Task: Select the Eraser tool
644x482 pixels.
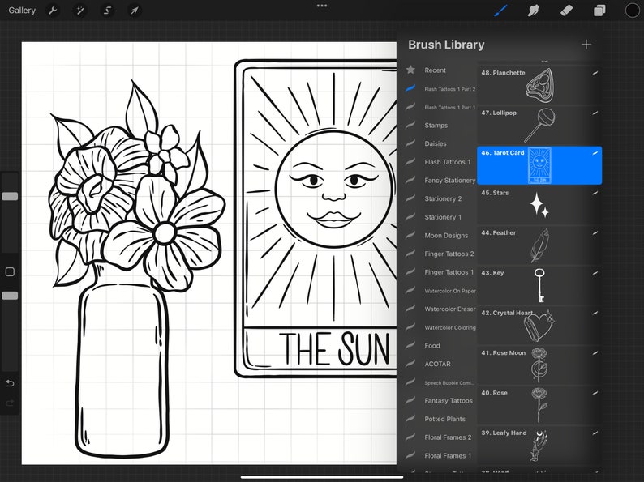Action: (566, 11)
